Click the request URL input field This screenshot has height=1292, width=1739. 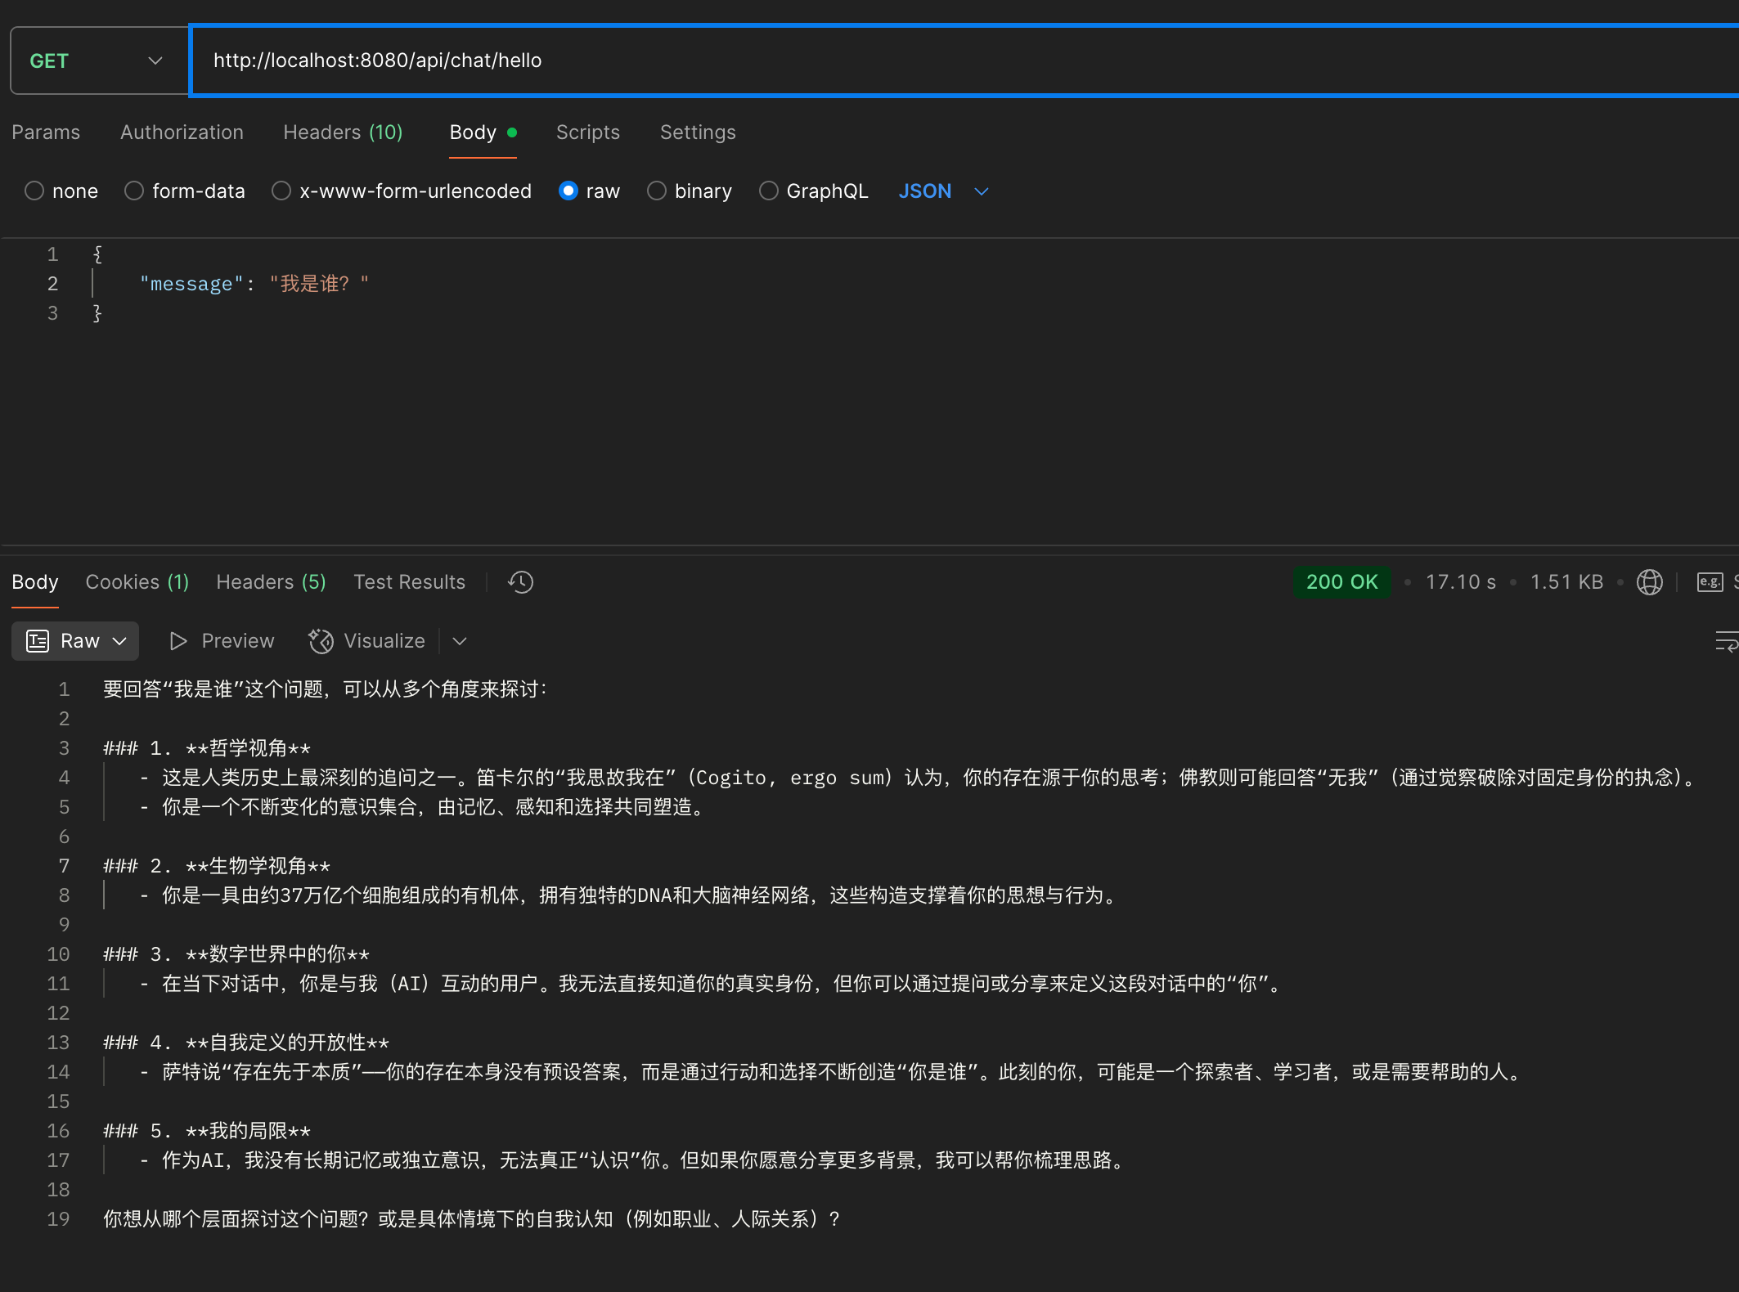coord(818,61)
